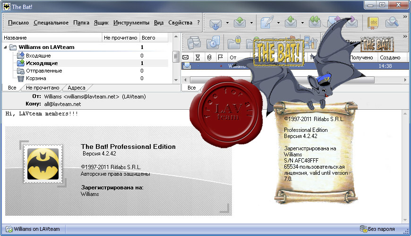
Task: Open the Папка menu
Action: pyautogui.click(x=81, y=23)
